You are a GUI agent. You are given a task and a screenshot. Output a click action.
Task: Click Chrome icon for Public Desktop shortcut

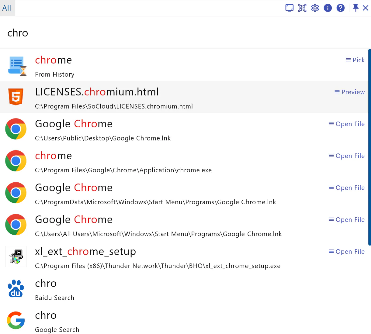point(16,129)
